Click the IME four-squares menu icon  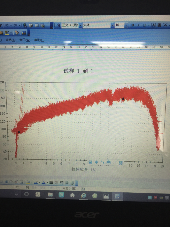121,163
